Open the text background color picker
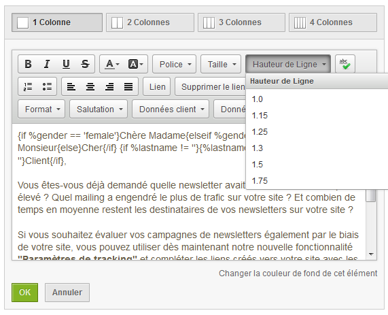Viewport: 388px width, 315px height. pyautogui.click(x=135, y=64)
